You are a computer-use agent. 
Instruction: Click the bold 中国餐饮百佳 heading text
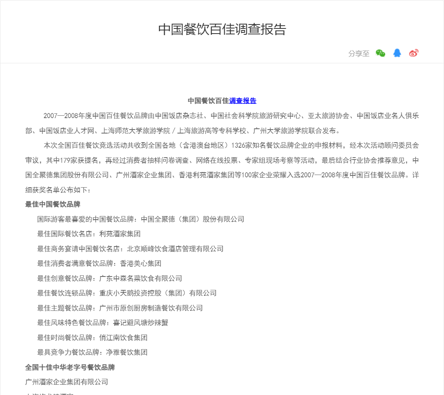[x=208, y=101]
